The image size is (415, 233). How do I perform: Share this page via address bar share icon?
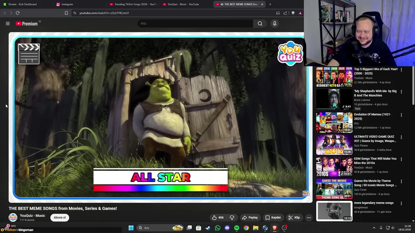click(285, 13)
